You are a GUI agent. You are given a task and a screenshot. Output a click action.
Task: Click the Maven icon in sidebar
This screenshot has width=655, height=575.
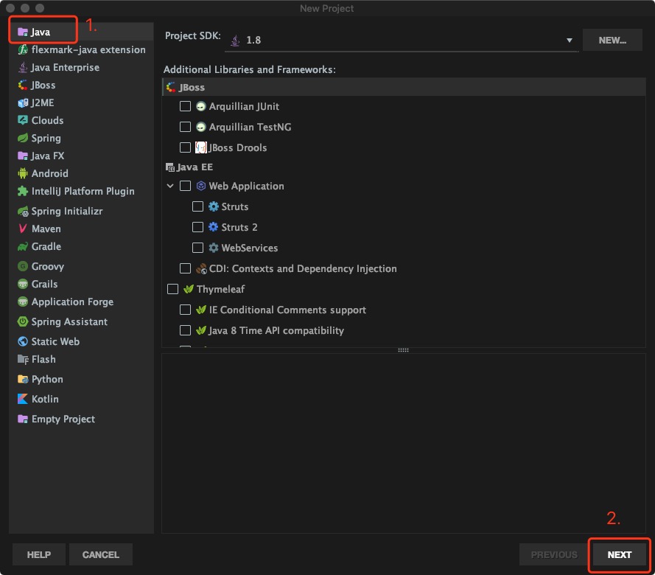click(x=23, y=229)
